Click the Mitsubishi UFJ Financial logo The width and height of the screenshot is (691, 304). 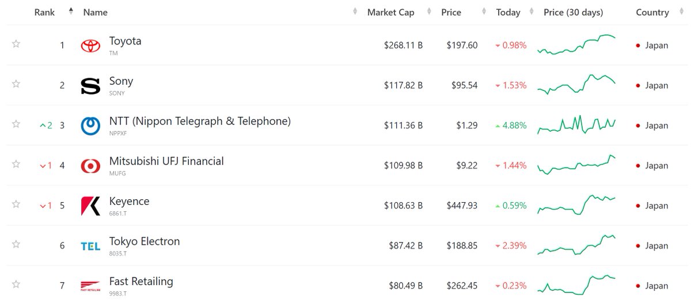pos(90,166)
